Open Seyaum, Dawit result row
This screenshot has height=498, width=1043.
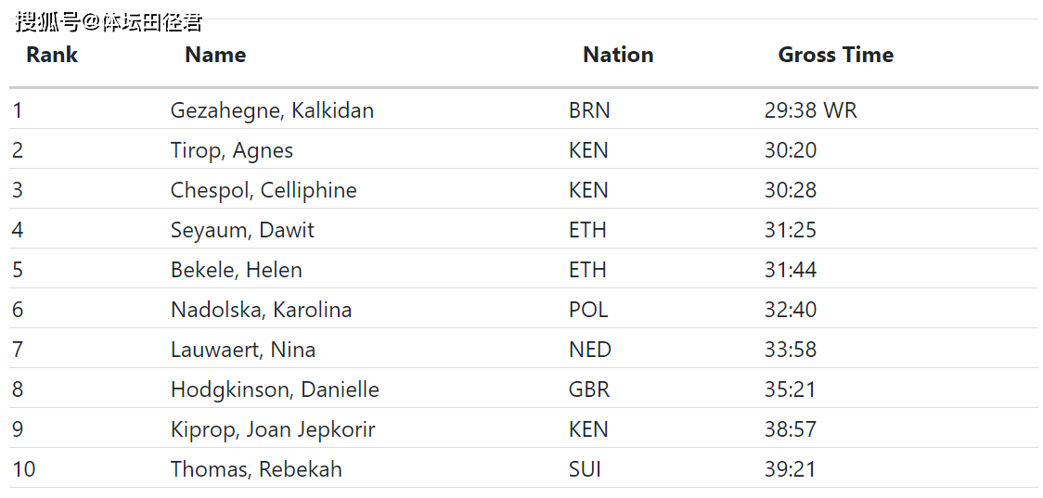(242, 230)
